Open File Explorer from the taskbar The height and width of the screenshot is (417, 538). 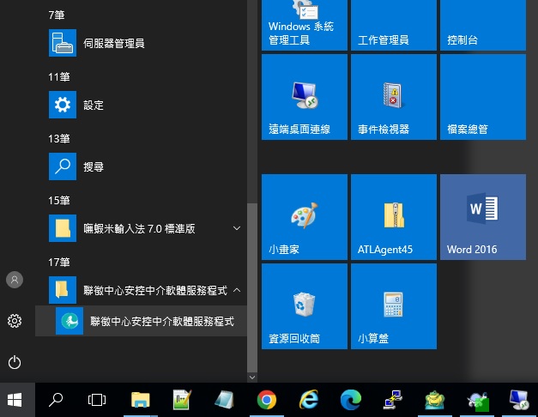tap(140, 399)
